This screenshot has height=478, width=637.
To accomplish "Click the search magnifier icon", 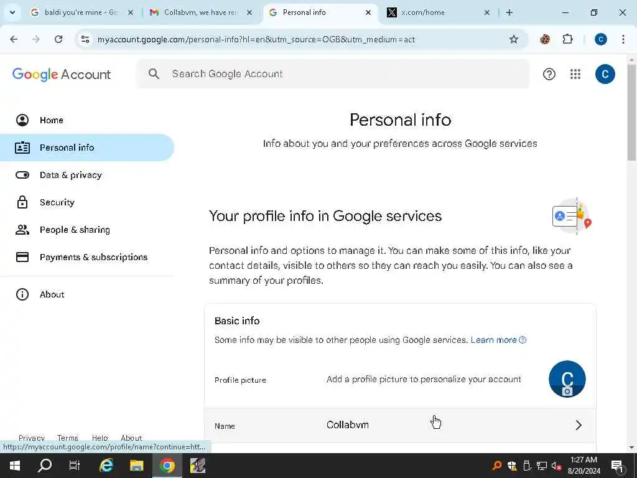I will pos(154,73).
